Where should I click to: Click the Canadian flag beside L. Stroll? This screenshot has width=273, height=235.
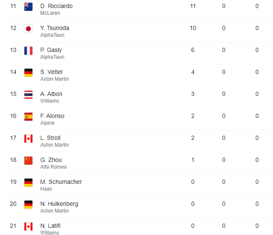28,139
